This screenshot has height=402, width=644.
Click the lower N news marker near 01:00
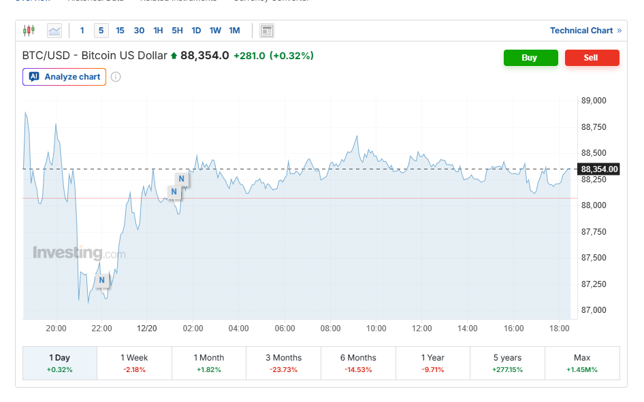coord(174,192)
